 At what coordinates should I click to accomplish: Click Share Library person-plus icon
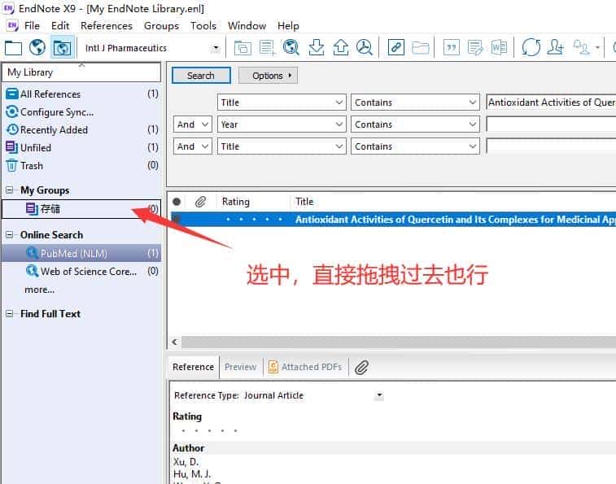pyautogui.click(x=556, y=48)
